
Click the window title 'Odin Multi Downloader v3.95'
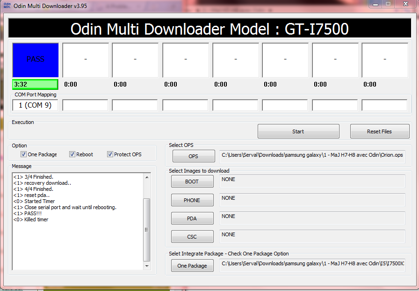pos(50,6)
